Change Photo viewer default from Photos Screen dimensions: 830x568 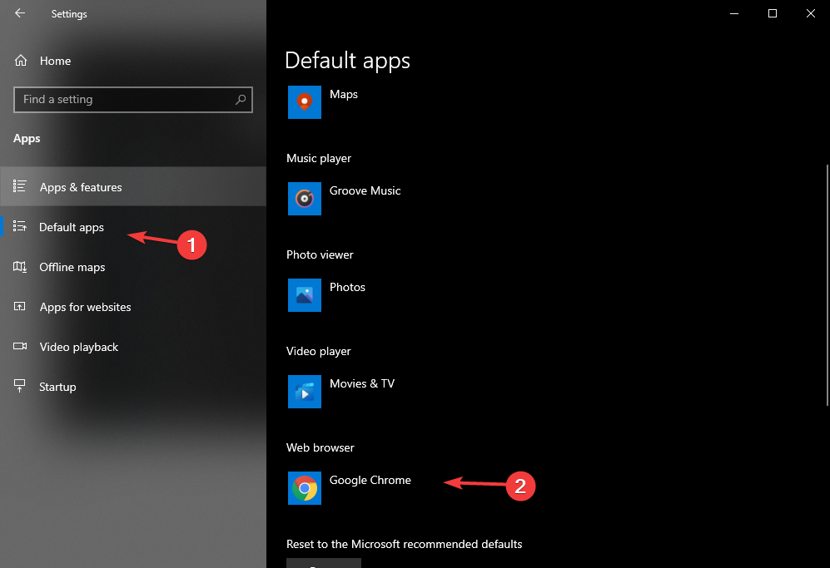[347, 288]
